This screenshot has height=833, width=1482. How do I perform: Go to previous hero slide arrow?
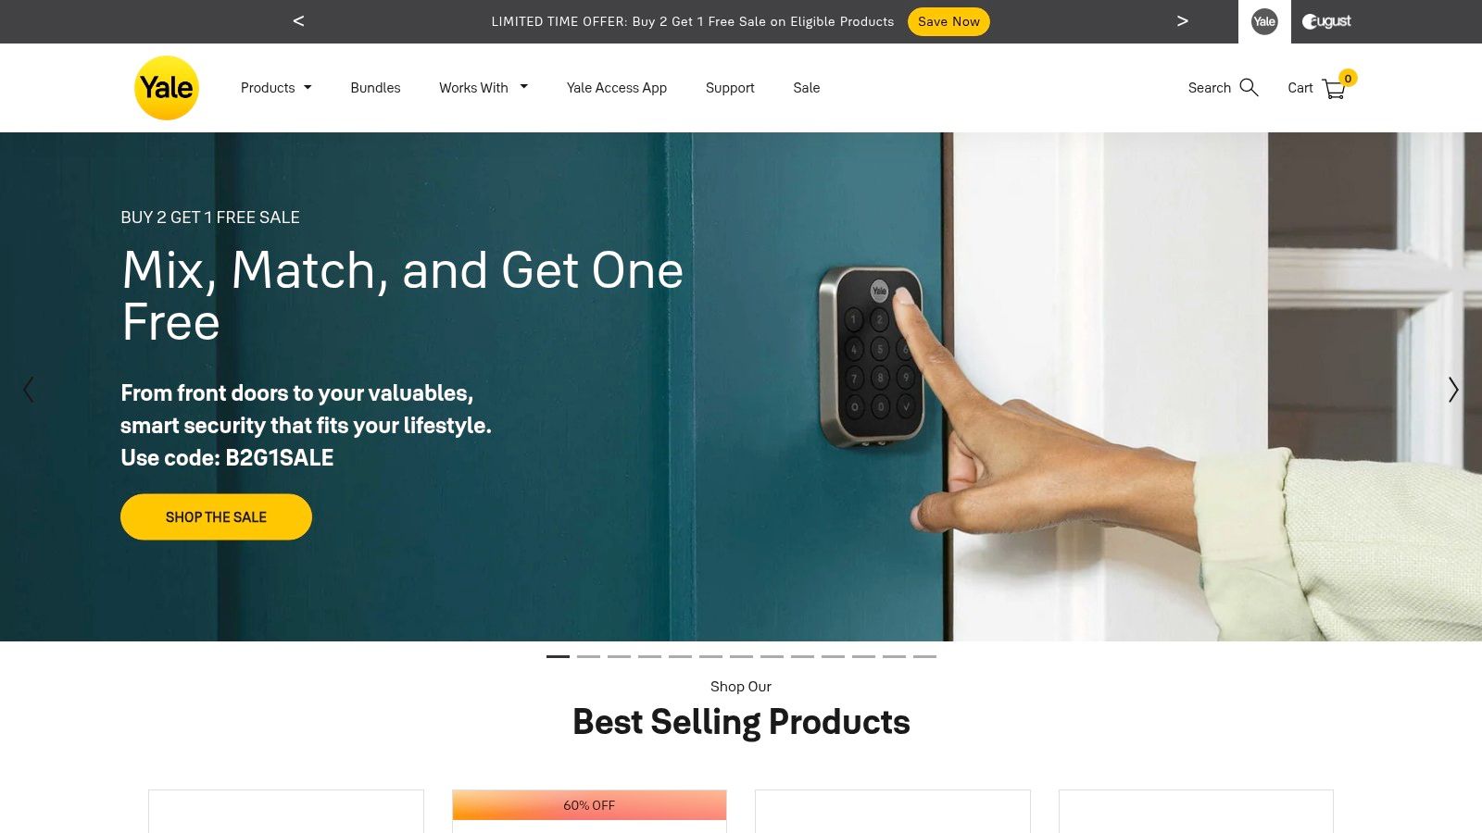tap(29, 390)
